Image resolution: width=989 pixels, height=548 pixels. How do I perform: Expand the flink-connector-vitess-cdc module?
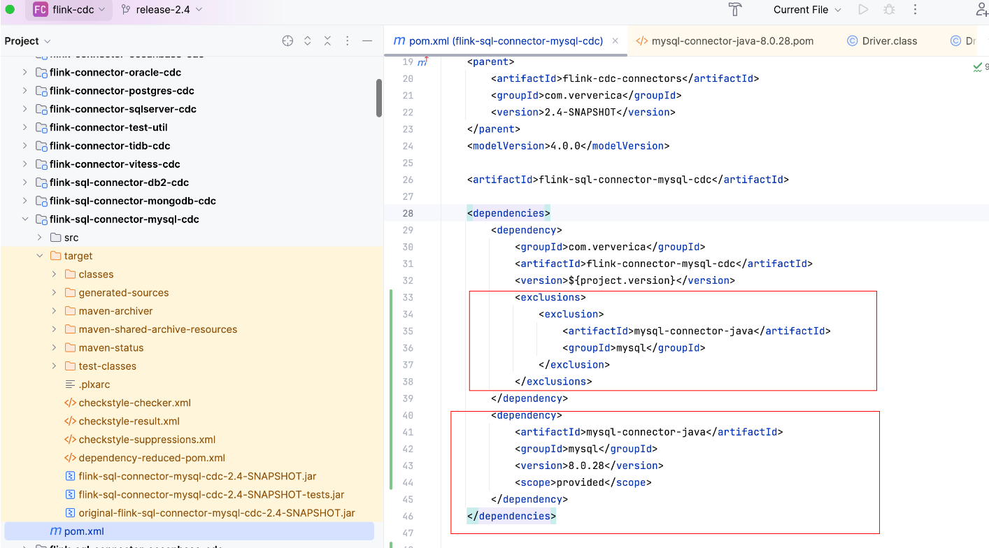[25, 164]
